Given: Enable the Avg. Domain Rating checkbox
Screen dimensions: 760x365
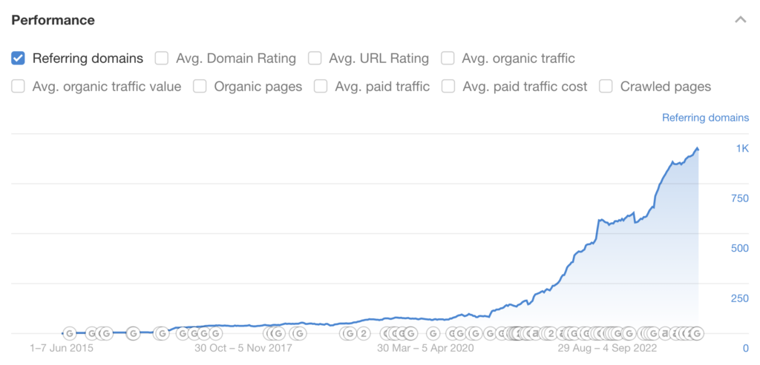Looking at the screenshot, I should pos(162,58).
